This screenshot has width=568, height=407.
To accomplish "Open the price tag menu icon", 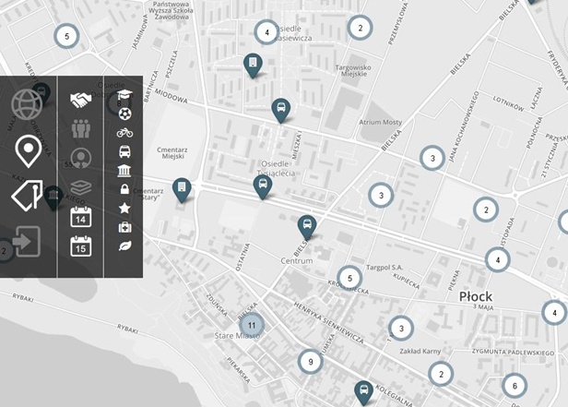I will pos(28,196).
